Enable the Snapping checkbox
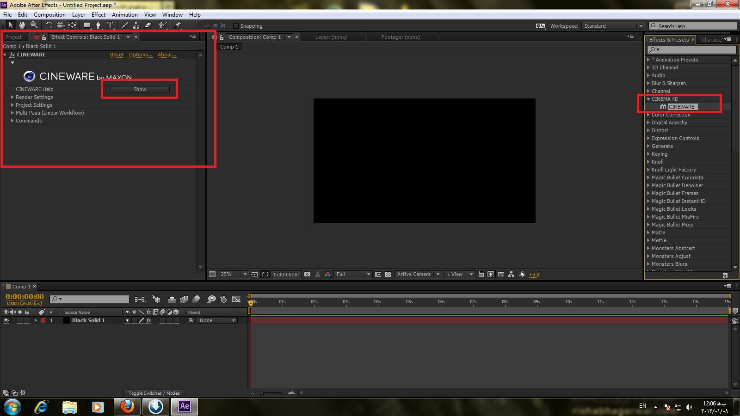The image size is (740, 416). [236, 26]
